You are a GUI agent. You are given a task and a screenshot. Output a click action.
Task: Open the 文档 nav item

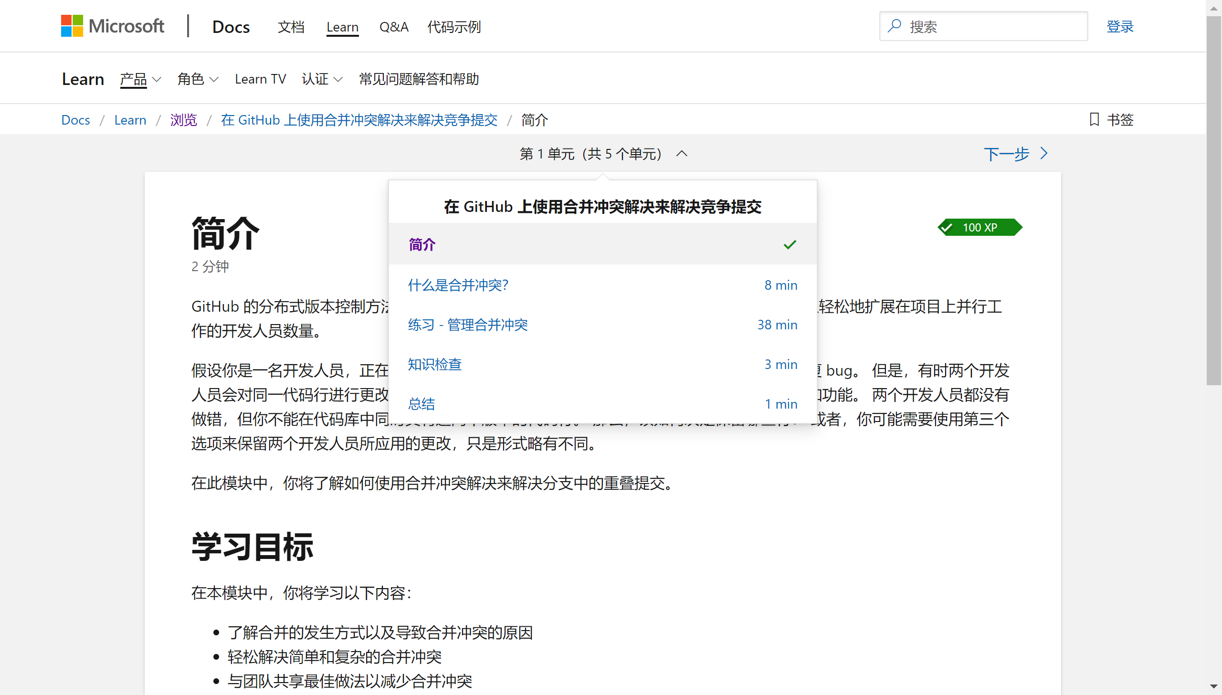click(291, 27)
